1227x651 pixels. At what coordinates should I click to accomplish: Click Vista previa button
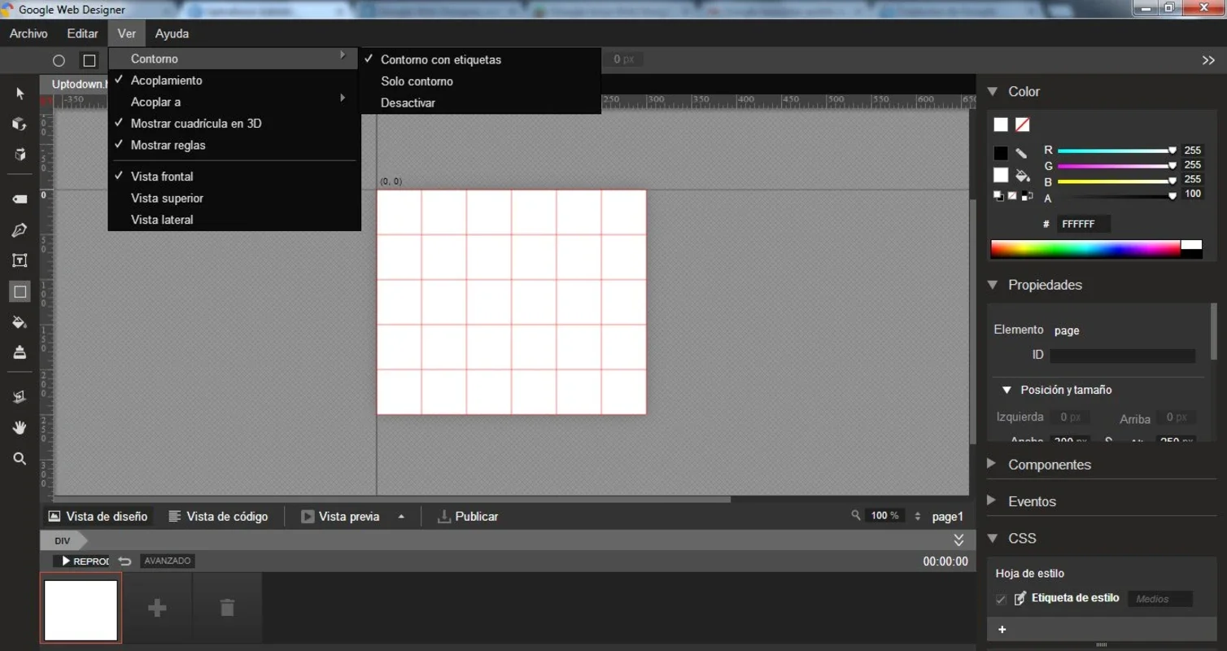click(x=340, y=516)
